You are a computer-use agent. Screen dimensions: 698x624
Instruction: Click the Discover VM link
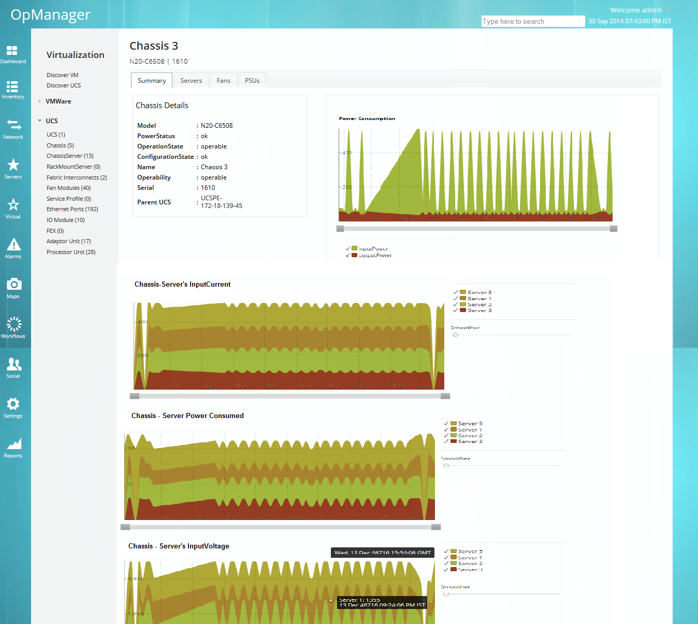(63, 75)
